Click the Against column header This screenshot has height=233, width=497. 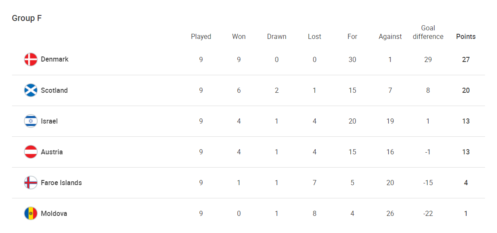tap(390, 37)
